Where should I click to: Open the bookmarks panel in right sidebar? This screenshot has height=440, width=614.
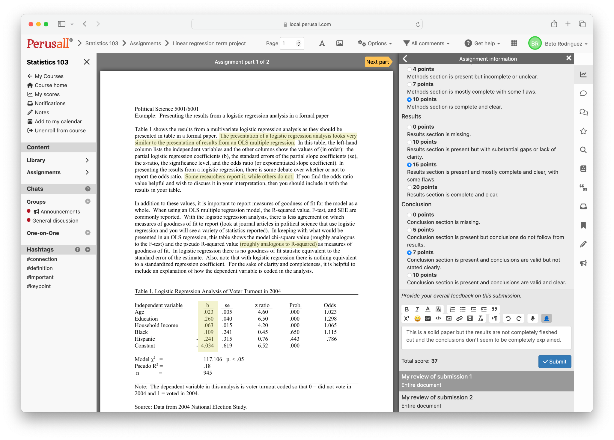tap(583, 225)
